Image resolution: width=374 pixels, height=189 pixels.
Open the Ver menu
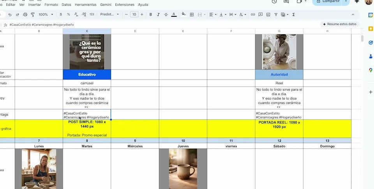click(22, 5)
